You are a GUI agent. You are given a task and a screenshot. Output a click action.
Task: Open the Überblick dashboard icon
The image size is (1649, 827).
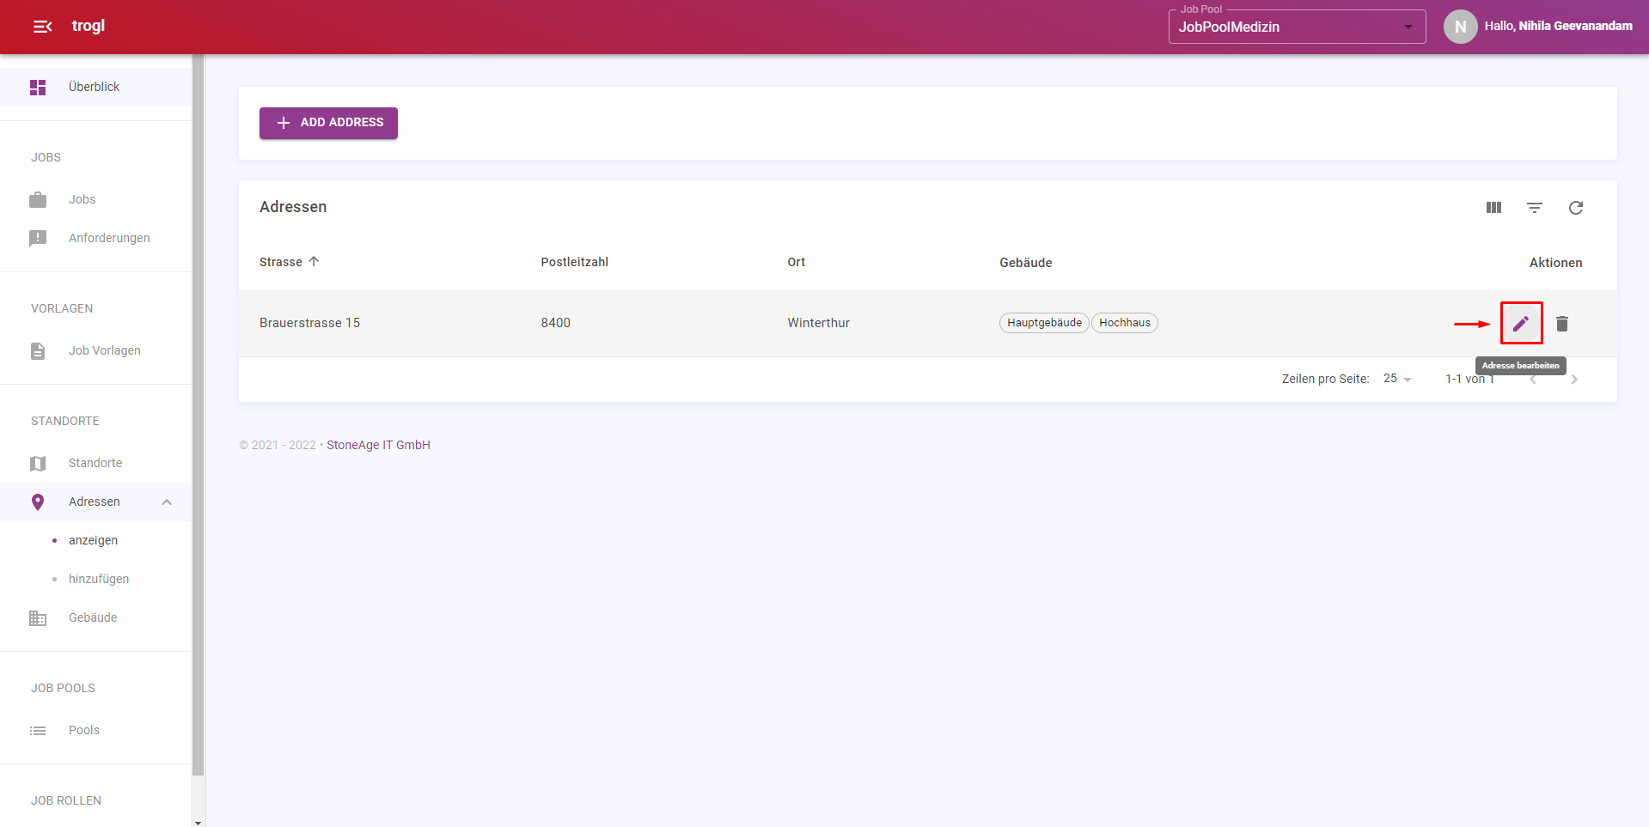point(38,88)
